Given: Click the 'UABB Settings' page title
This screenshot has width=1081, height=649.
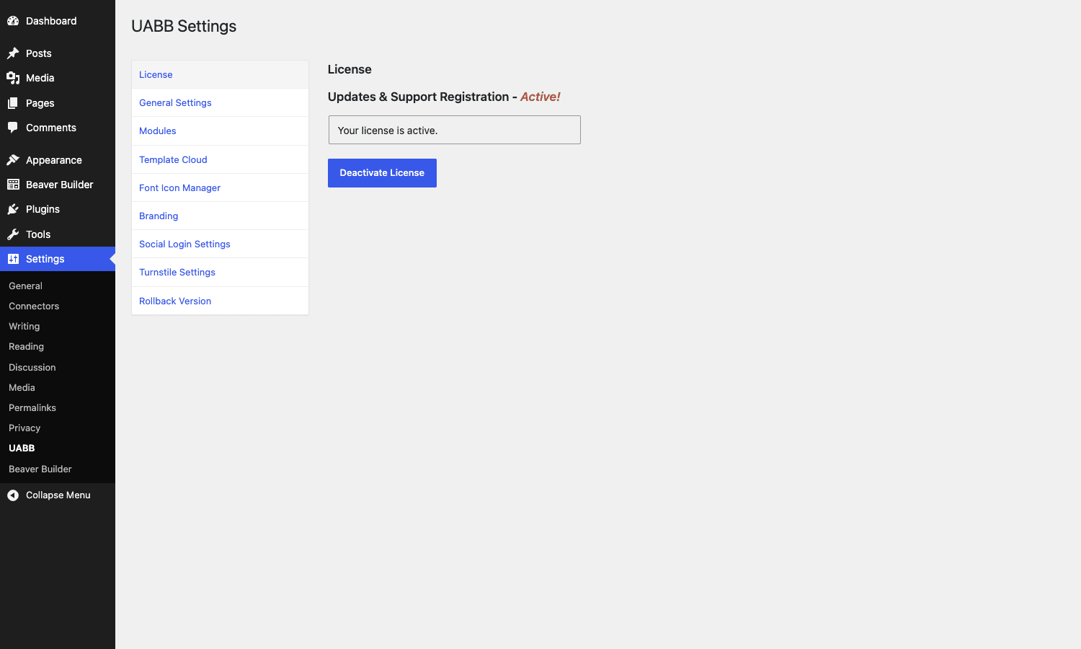Looking at the screenshot, I should 184,26.
